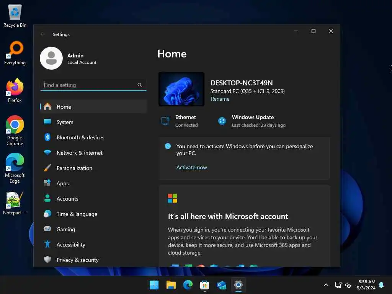The width and height of the screenshot is (392, 294).
Task: Select the Google Chrome desktop shortcut
Action: pyautogui.click(x=15, y=131)
